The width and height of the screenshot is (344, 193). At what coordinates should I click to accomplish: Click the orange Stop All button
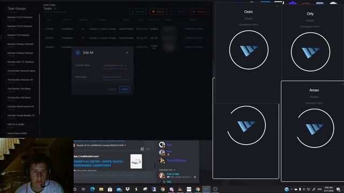pos(158,12)
